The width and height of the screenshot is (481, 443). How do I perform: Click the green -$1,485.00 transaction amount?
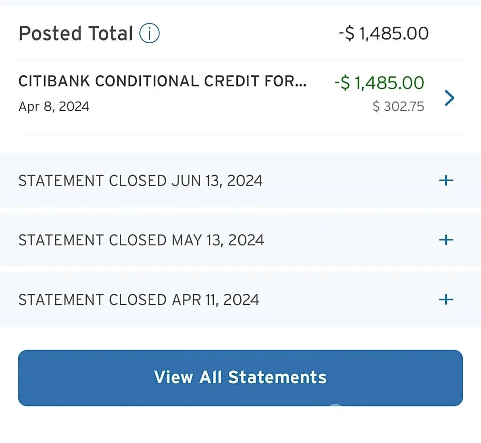[379, 83]
